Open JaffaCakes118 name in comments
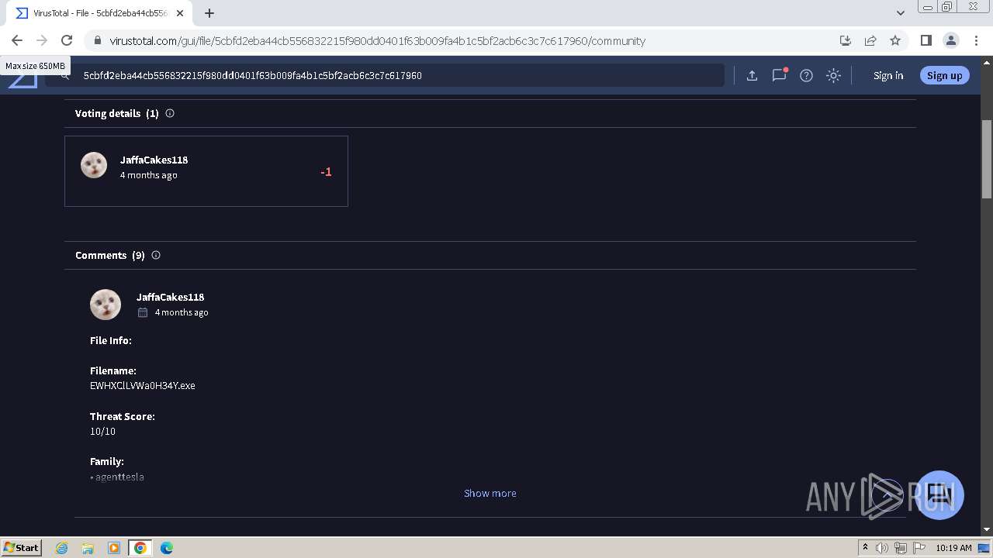The image size is (993, 558). pos(170,297)
